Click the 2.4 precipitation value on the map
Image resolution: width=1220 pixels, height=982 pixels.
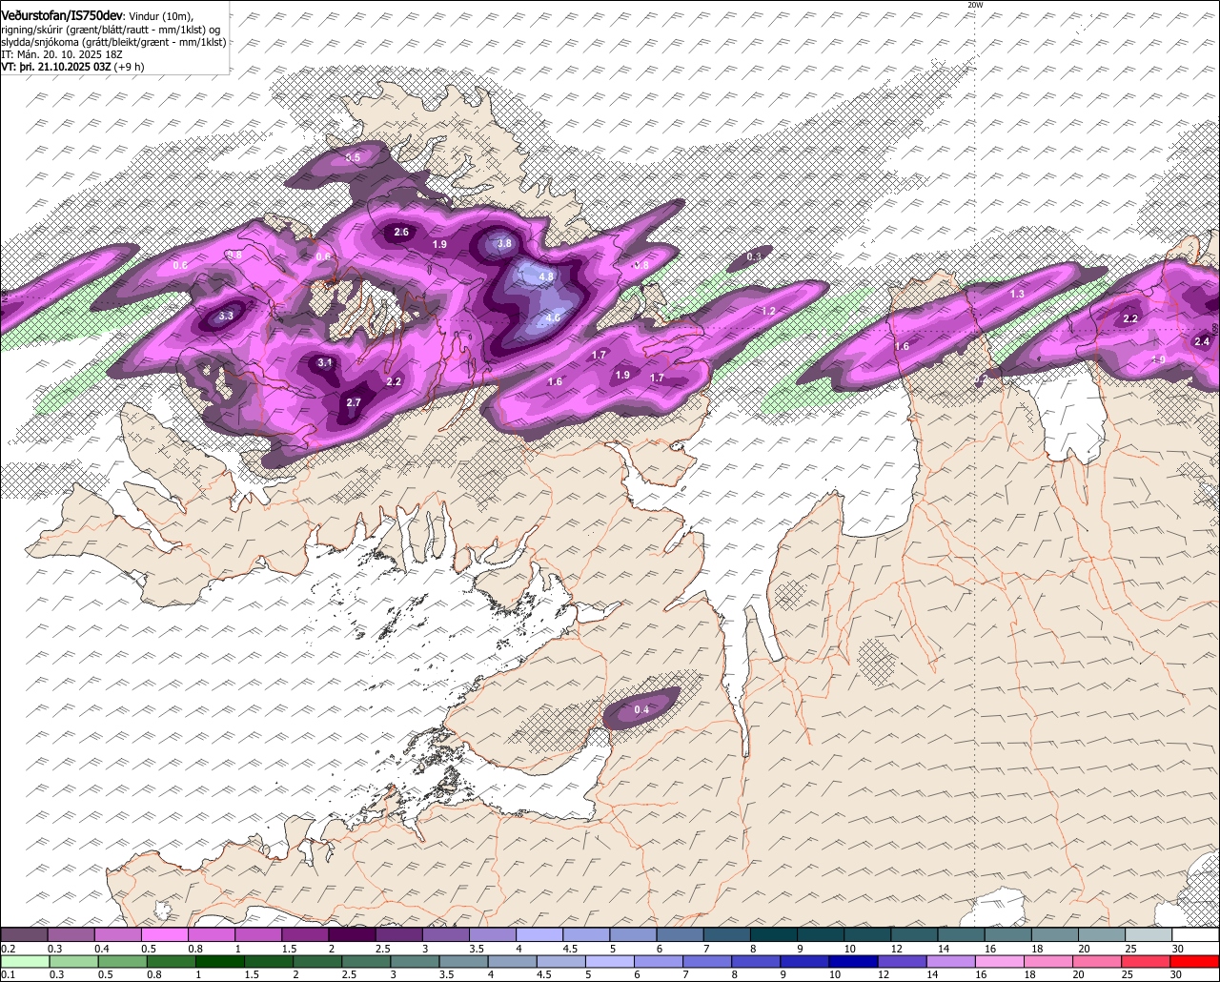pos(1202,341)
